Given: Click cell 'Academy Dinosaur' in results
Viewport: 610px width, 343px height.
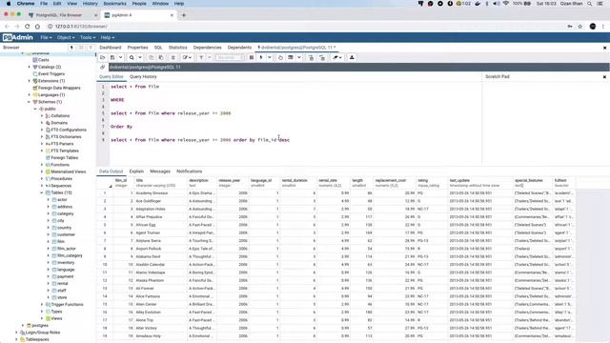Looking at the screenshot, I should (152, 193).
